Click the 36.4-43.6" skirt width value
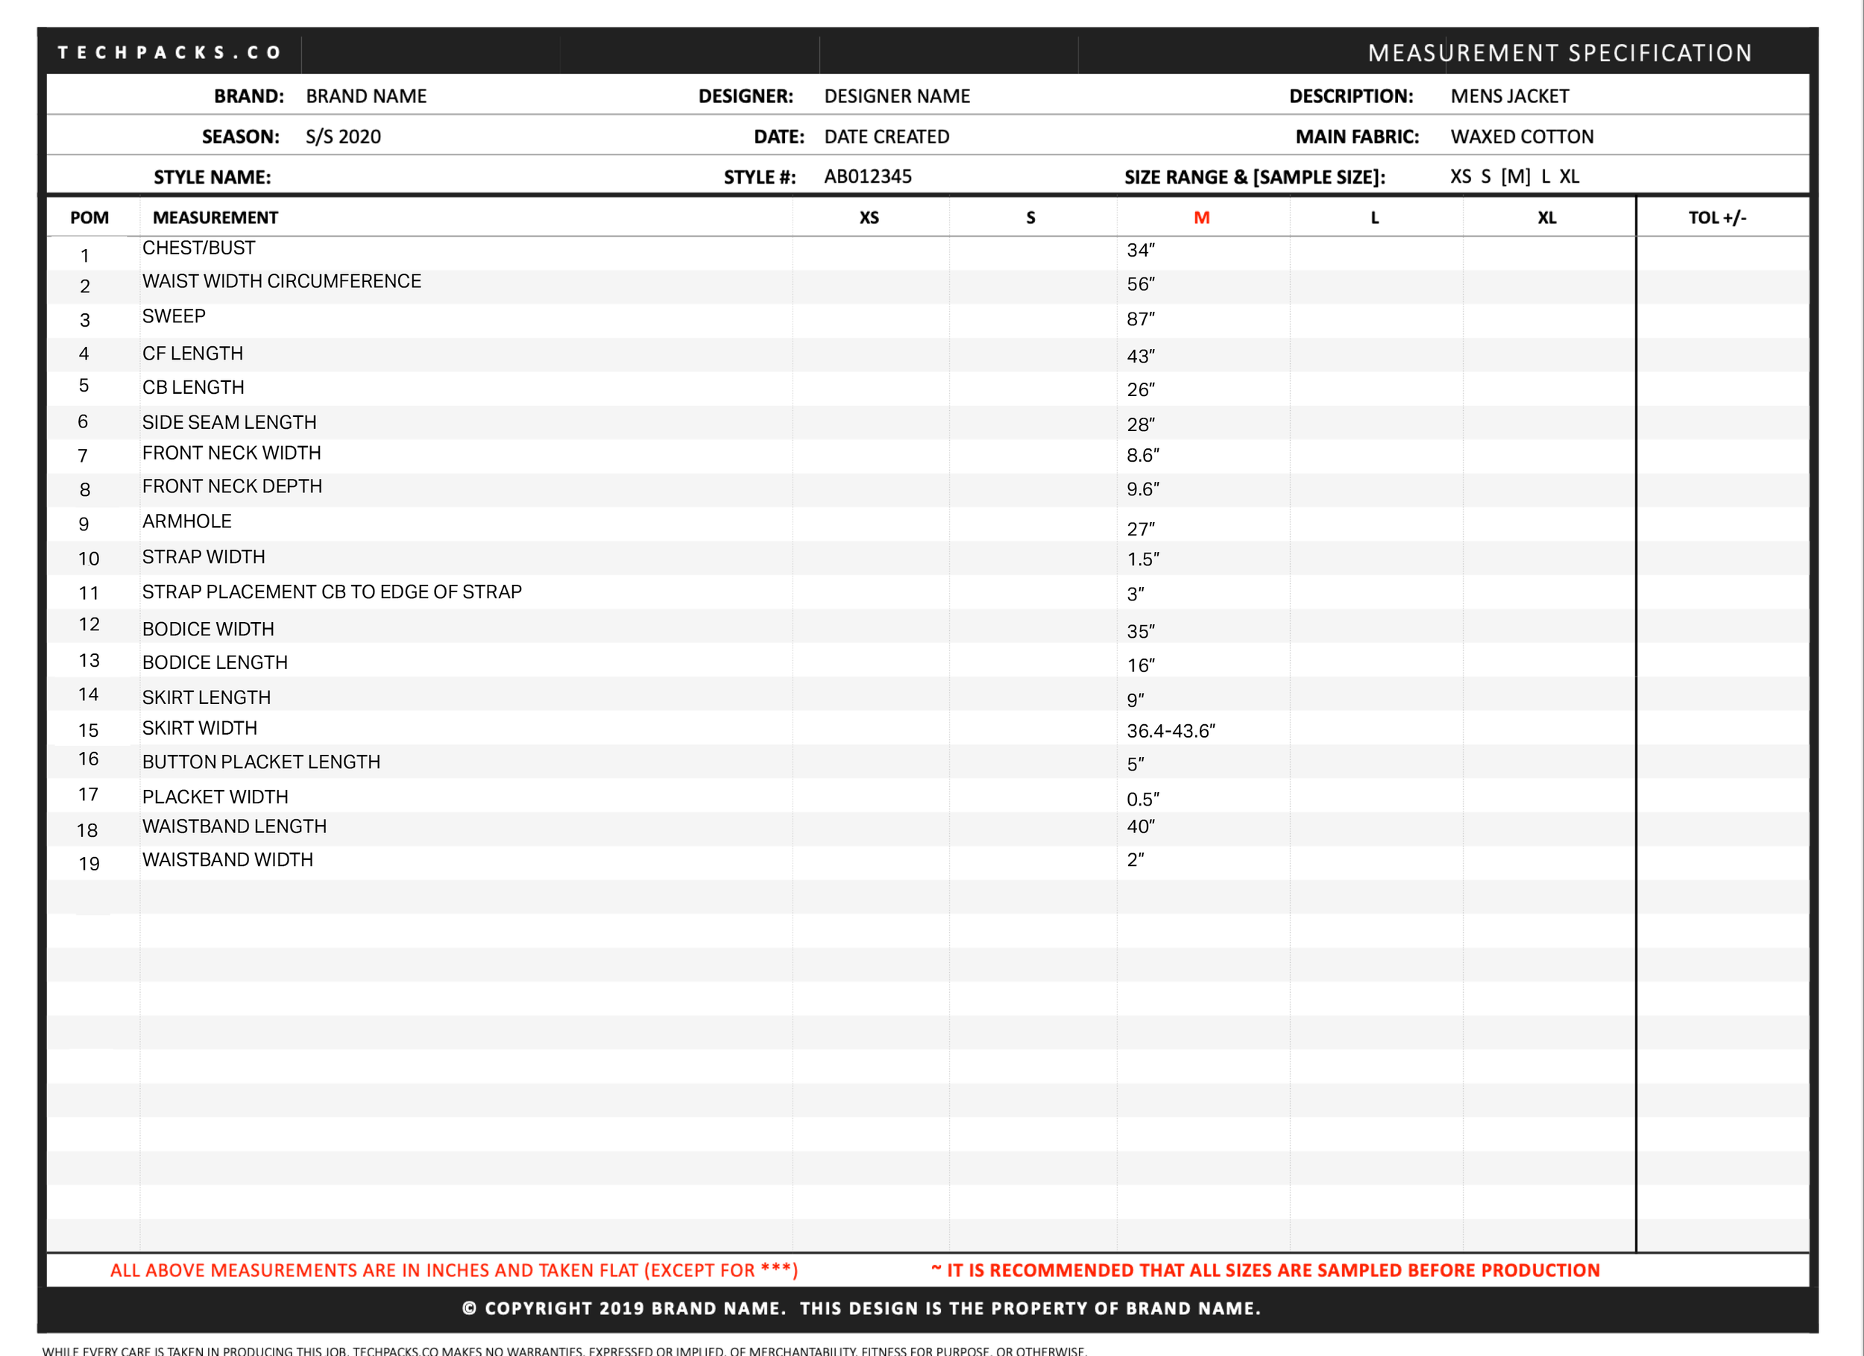Screen dimensions: 1864x1356 point(1171,730)
